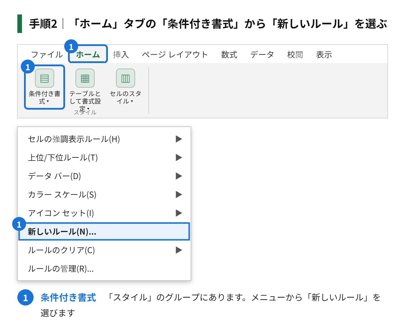The width and height of the screenshot is (405, 335).
Task: Choose データ バー(D) menu item
Action: coord(104,176)
